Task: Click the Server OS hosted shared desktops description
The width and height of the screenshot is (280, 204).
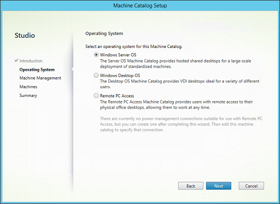Action: click(176, 64)
